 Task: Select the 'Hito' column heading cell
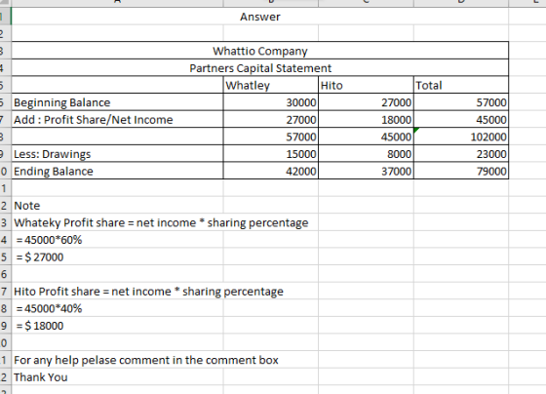(x=366, y=85)
